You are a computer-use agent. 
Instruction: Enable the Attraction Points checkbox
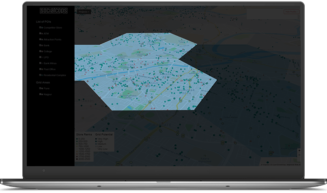[x=41, y=39]
